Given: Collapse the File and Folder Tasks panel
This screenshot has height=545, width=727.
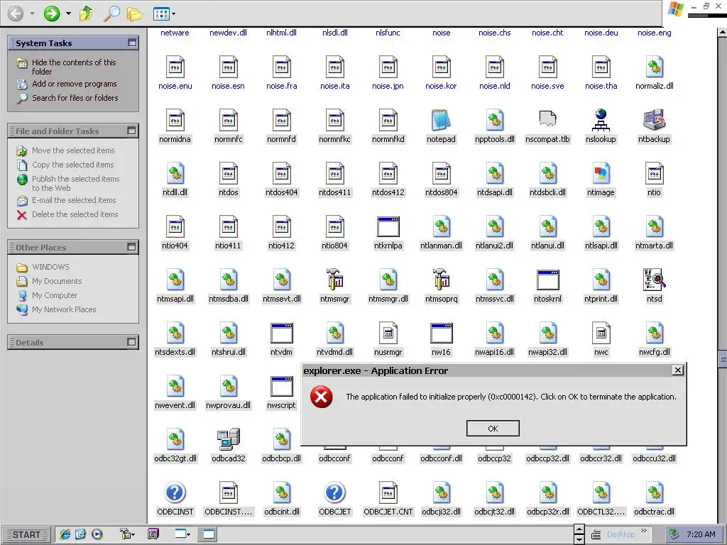Looking at the screenshot, I should tap(132, 131).
